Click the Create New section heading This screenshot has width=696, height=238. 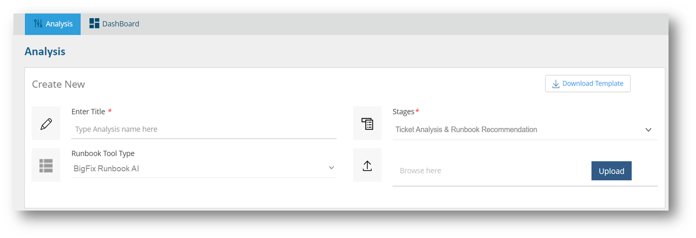[59, 84]
